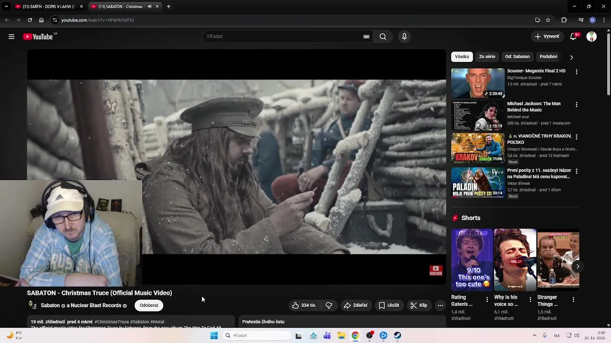Navigate back in the browser

point(7,20)
